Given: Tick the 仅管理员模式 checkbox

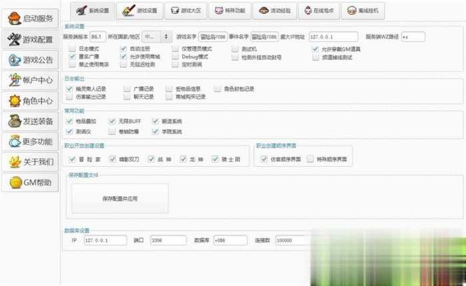Looking at the screenshot, I should (x=175, y=49).
